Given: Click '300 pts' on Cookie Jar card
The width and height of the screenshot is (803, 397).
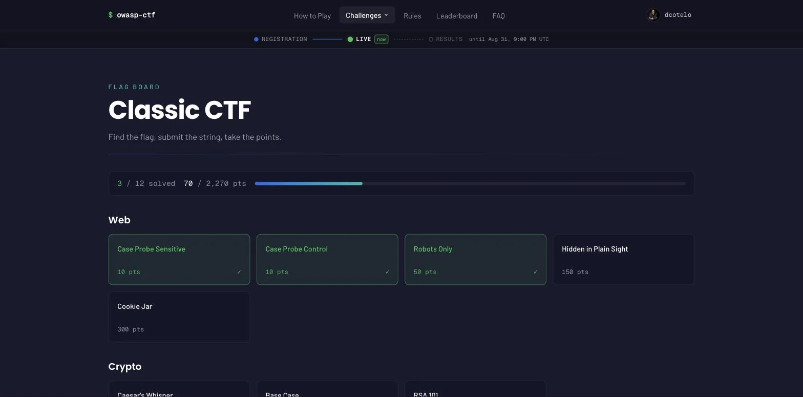Looking at the screenshot, I should point(131,329).
